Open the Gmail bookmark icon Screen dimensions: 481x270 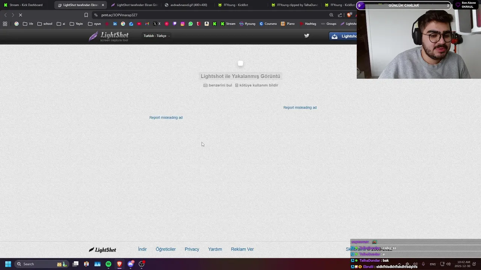click(x=147, y=24)
